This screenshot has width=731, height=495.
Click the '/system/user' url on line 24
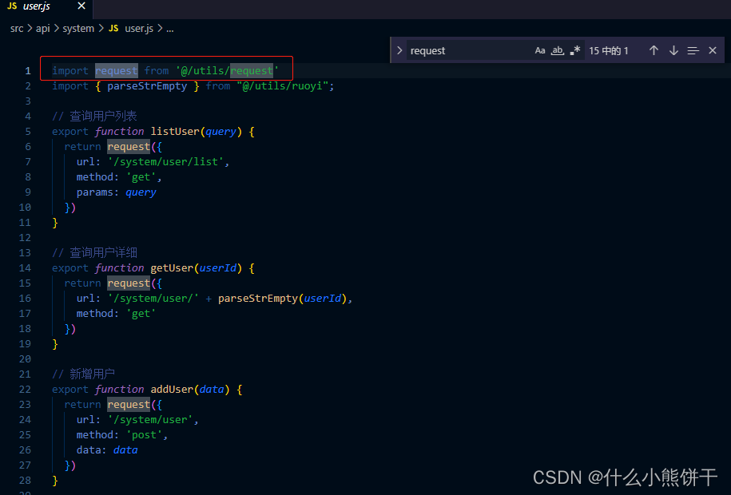click(x=150, y=419)
